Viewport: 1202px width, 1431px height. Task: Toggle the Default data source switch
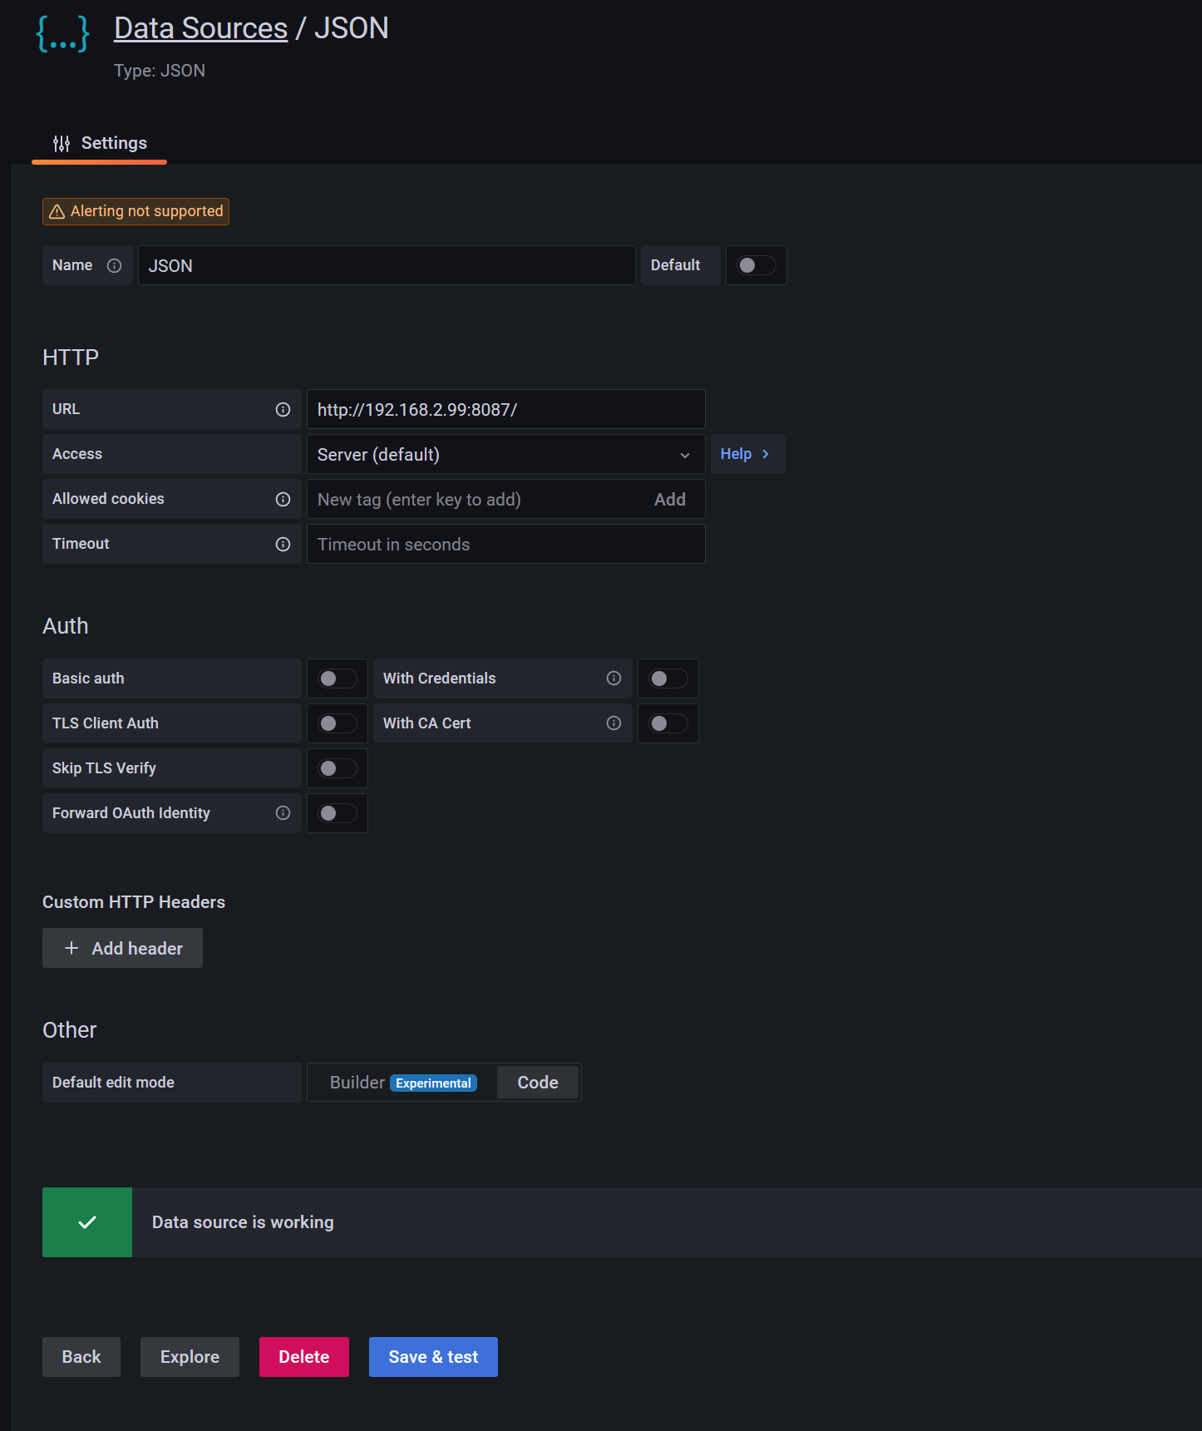pyautogui.click(x=756, y=265)
